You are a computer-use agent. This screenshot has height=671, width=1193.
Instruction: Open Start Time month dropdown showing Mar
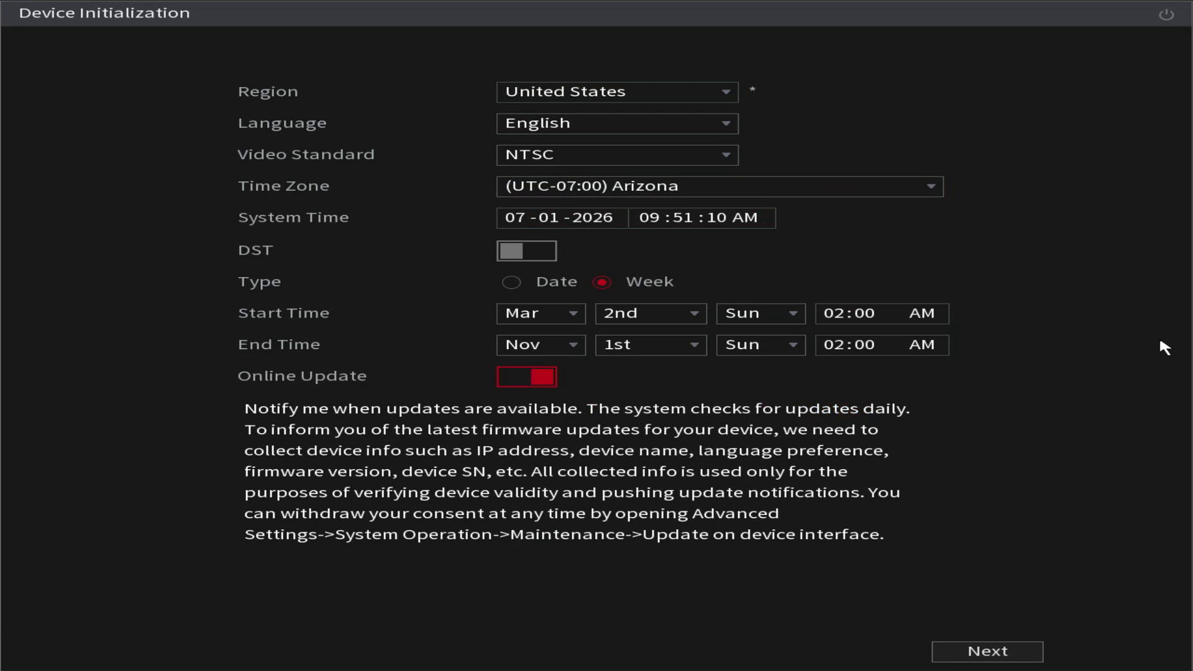[541, 314]
